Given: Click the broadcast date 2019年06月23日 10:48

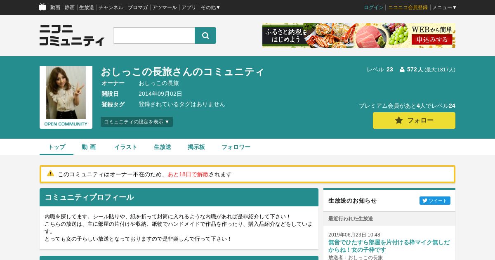Looking at the screenshot, I should pyautogui.click(x=354, y=234).
